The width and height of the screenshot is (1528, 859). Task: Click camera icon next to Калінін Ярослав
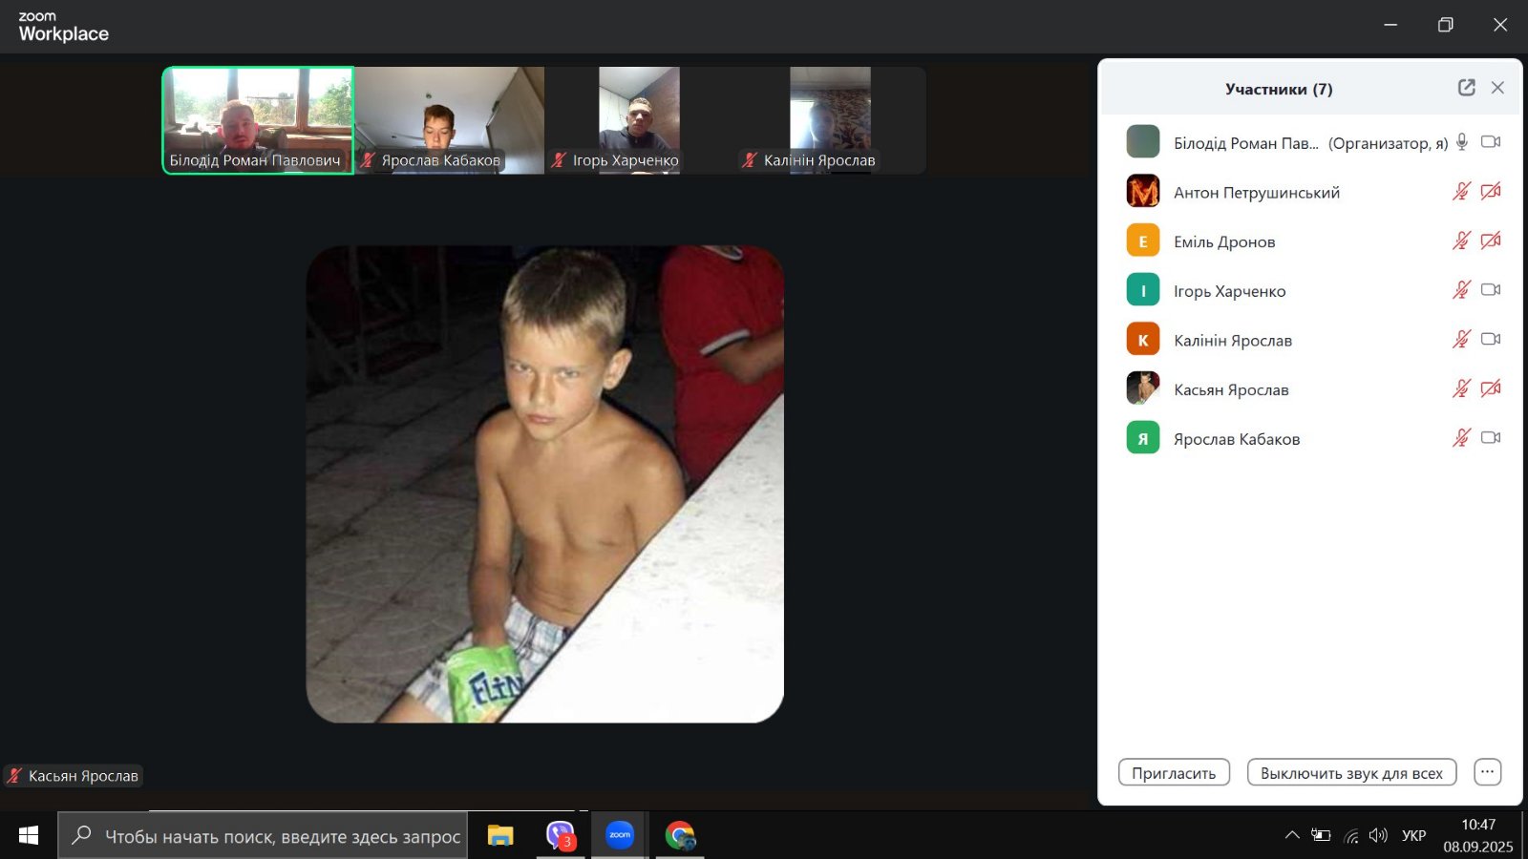[x=1490, y=340]
